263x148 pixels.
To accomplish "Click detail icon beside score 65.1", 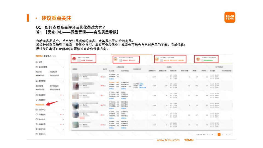I will click(105, 77).
